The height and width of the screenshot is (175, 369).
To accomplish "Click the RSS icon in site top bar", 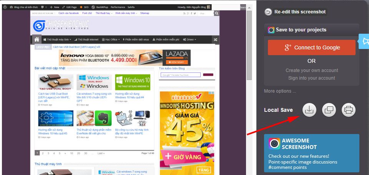I will click(x=184, y=13).
